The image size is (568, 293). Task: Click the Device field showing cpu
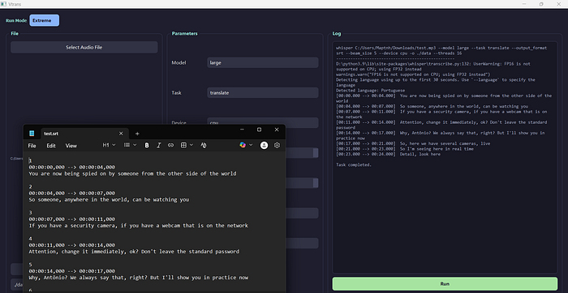[263, 122]
